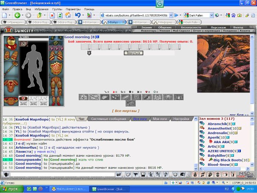Image resolution: width=257 pixels, height=193 pixels.
Task: Click the RU language indicator in tray
Action: [226, 189]
